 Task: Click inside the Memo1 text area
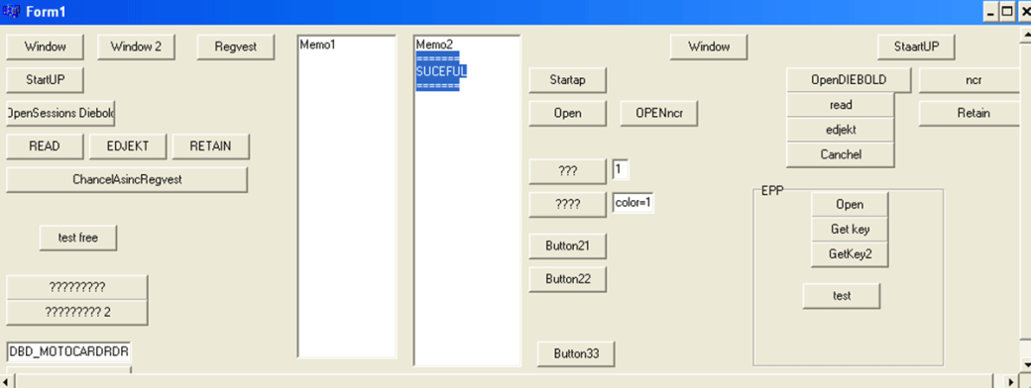(347, 197)
